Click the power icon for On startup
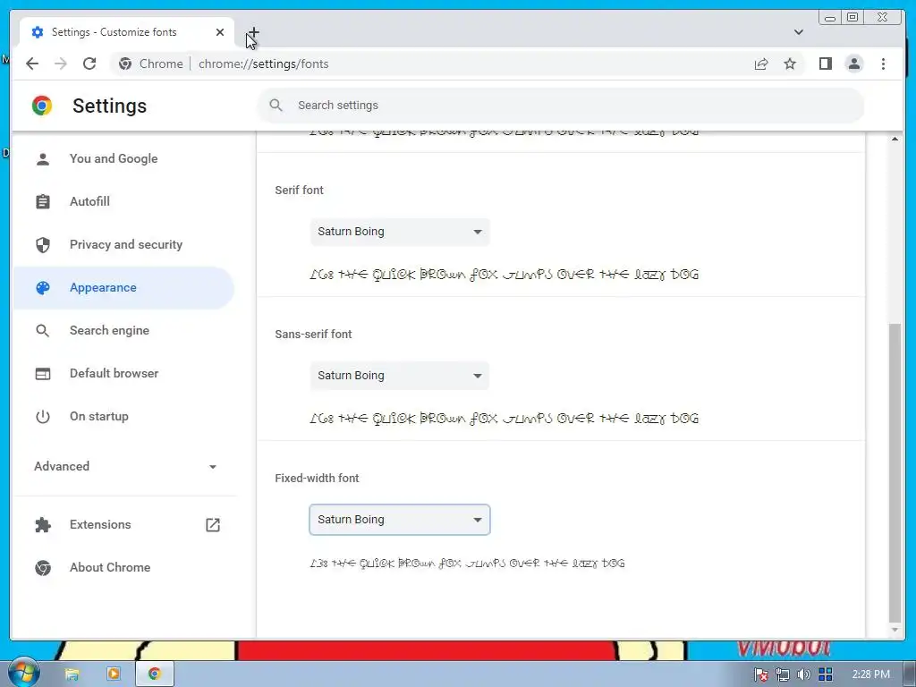916x687 pixels. pyautogui.click(x=43, y=417)
